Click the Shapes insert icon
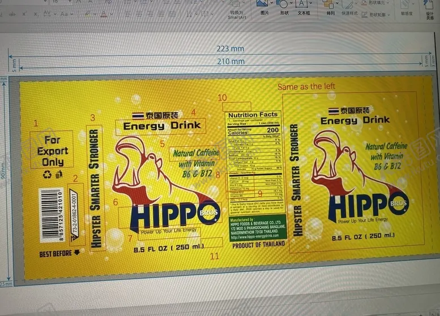The width and height of the screenshot is (440, 316). tap(283, 5)
